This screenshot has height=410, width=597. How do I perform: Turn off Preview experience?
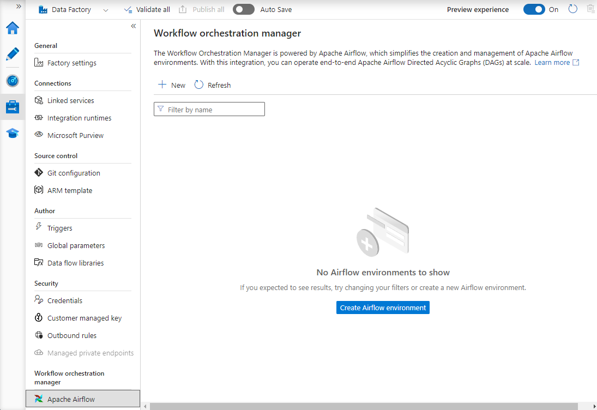pos(534,9)
